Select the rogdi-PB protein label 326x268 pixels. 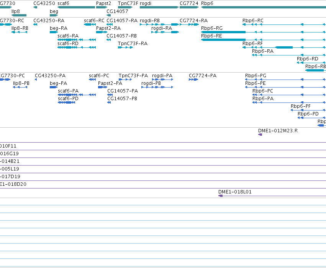click(151, 83)
